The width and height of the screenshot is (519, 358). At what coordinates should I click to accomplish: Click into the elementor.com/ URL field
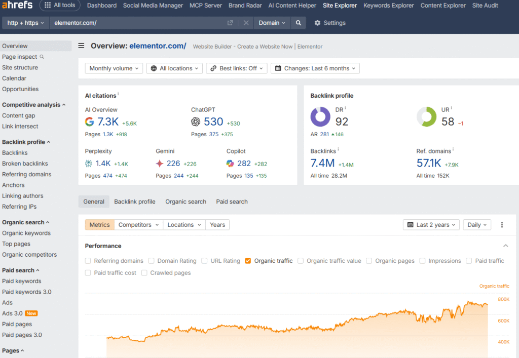(137, 23)
